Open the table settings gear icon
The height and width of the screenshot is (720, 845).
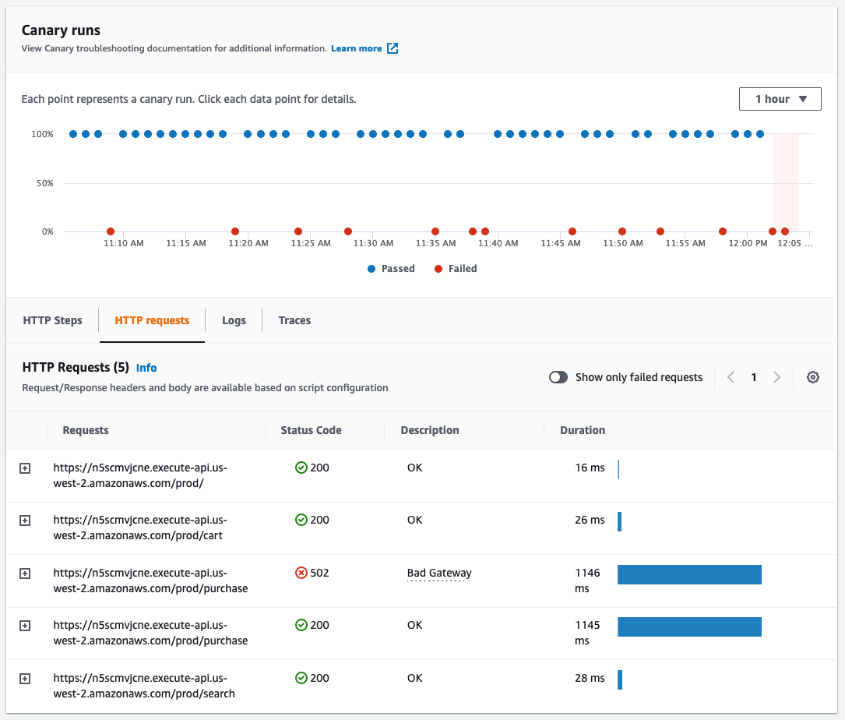coord(813,377)
